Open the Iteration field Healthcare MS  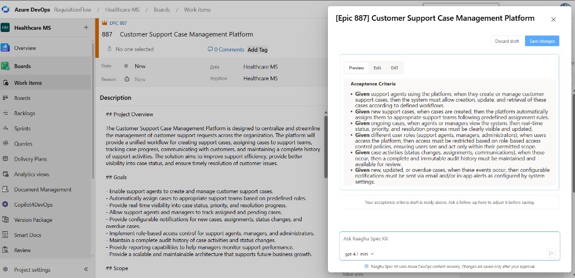coord(261,78)
